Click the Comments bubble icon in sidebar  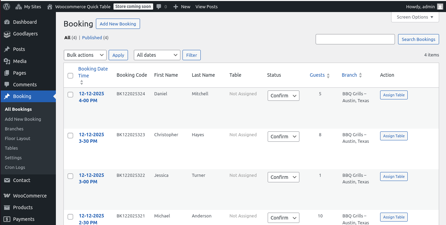pyautogui.click(x=7, y=85)
